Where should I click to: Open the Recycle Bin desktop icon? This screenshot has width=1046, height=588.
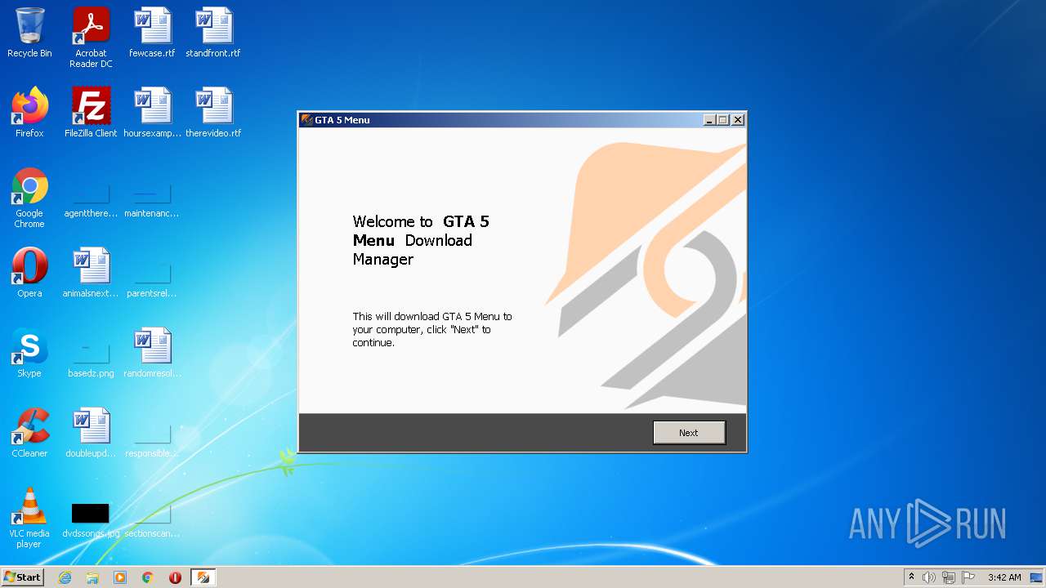pos(29,33)
